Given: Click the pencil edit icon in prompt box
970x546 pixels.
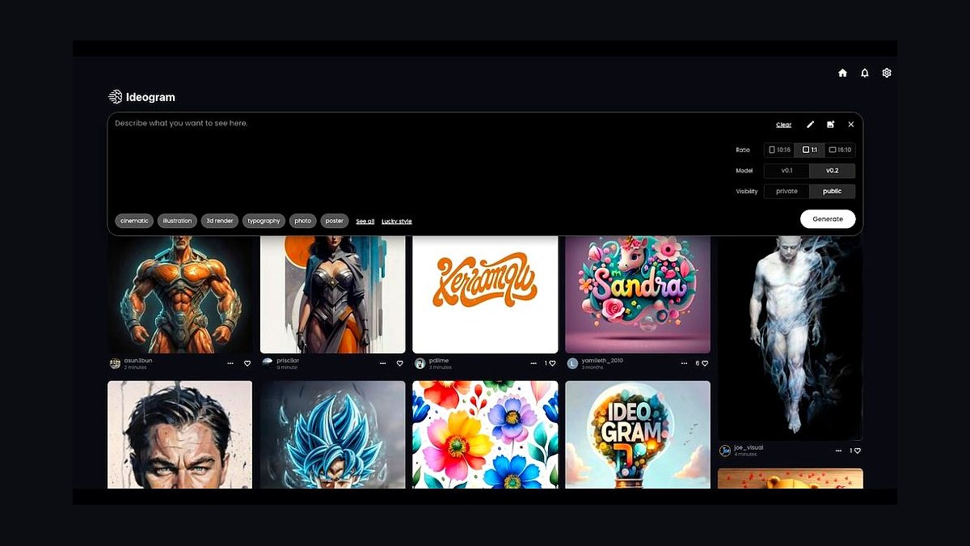Looking at the screenshot, I should click(x=810, y=125).
